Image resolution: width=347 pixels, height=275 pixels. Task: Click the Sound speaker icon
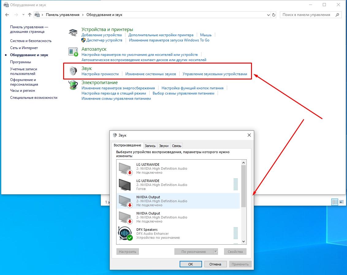coord(73,71)
